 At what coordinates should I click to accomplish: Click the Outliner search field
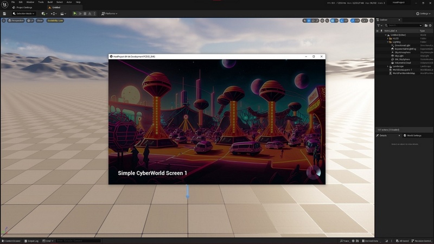click(x=404, y=25)
